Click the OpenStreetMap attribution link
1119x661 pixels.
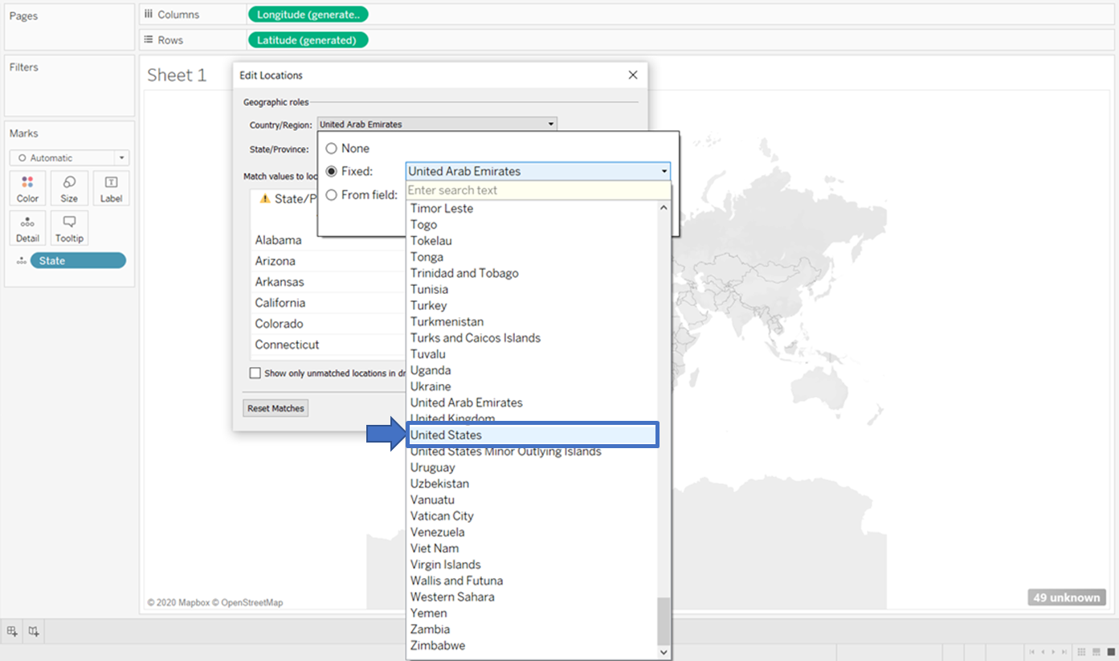251,602
